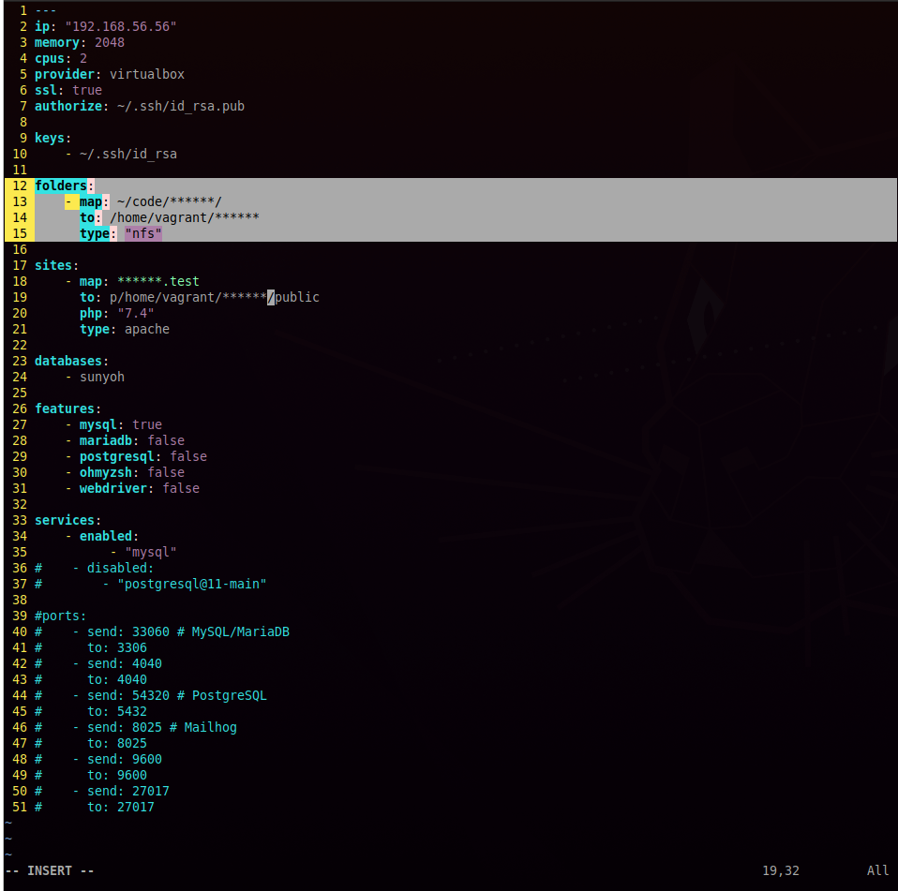
Task: Click the commented "postgresql@11-main" entry
Action: tap(192, 584)
